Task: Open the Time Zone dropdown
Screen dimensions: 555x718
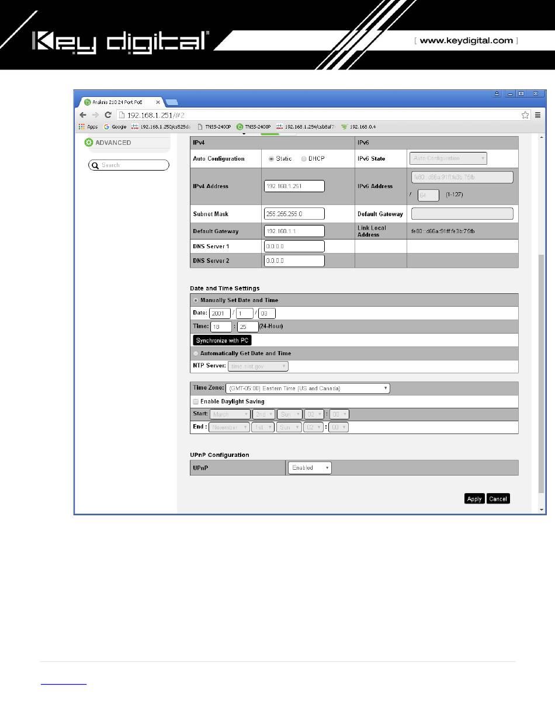Action: click(308, 388)
